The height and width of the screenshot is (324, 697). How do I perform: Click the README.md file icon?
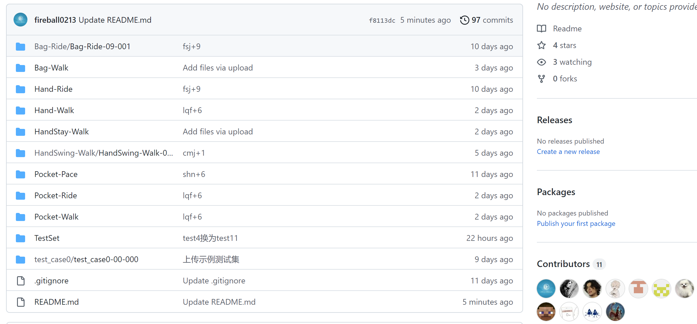[x=20, y=302]
